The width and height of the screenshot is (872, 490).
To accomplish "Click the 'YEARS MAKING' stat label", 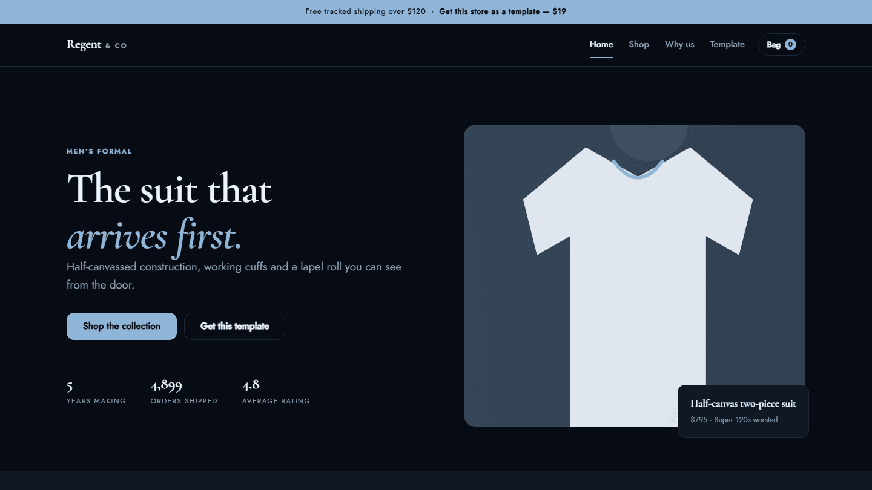I will click(96, 401).
